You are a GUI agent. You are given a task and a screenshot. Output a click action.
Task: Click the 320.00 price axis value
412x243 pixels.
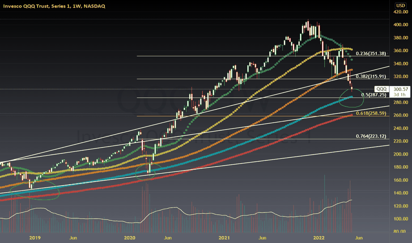click(401, 76)
